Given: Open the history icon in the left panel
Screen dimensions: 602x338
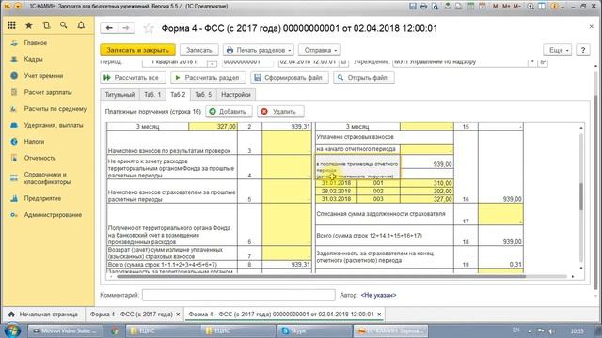Looking at the screenshot, I should tap(46, 25).
